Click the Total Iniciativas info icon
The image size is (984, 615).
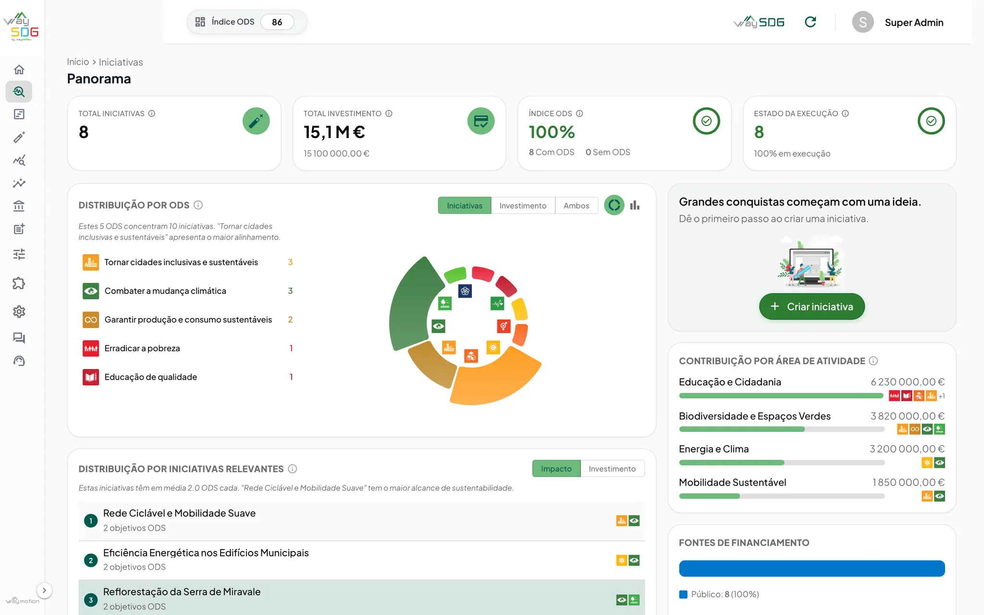coord(152,113)
